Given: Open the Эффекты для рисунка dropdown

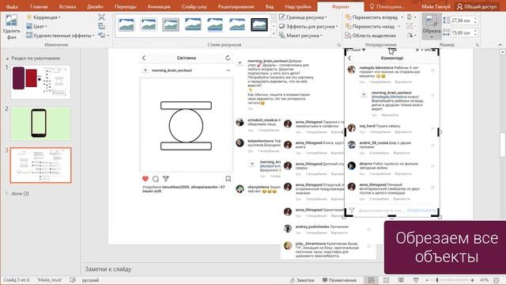Looking at the screenshot, I should pos(308,26).
